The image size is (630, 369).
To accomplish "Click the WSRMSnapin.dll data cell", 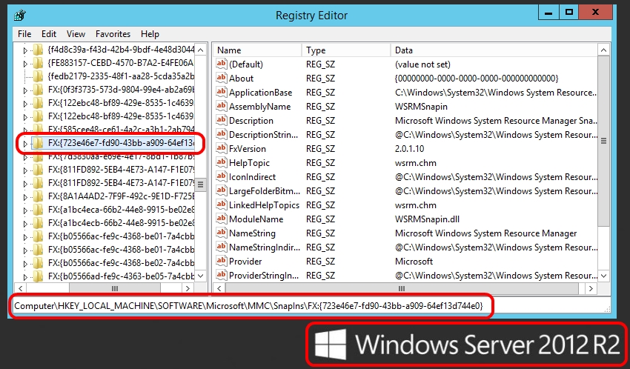I will pyautogui.click(x=427, y=219).
